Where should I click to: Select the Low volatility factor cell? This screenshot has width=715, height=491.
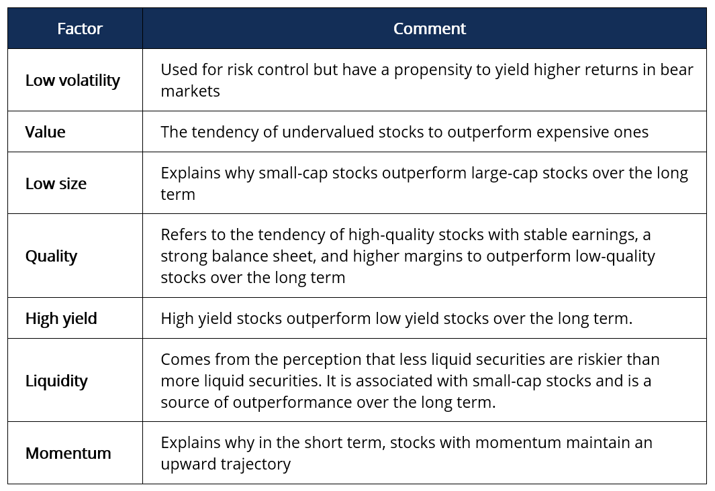(x=75, y=80)
